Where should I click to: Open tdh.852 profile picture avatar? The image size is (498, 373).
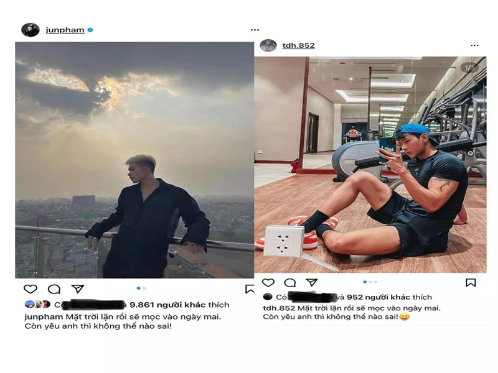268,45
